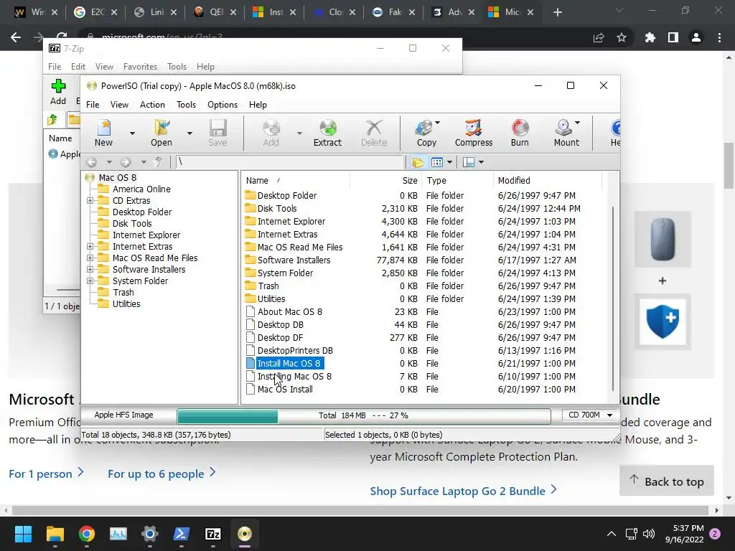Expand the Software Installers tree node
This screenshot has width=735, height=551.
90,270
